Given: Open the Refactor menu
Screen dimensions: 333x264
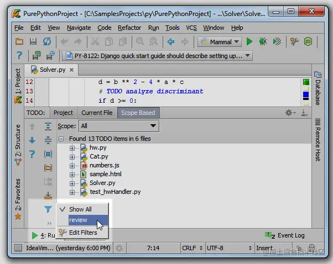Looking at the screenshot, I should click(129, 28).
